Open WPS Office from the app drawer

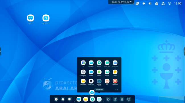point(115,81)
